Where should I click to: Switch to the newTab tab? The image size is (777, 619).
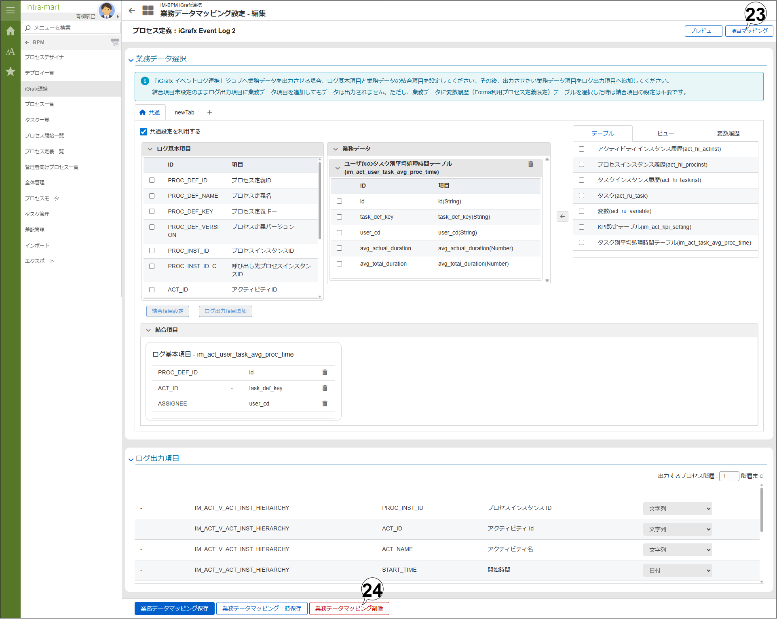(184, 112)
